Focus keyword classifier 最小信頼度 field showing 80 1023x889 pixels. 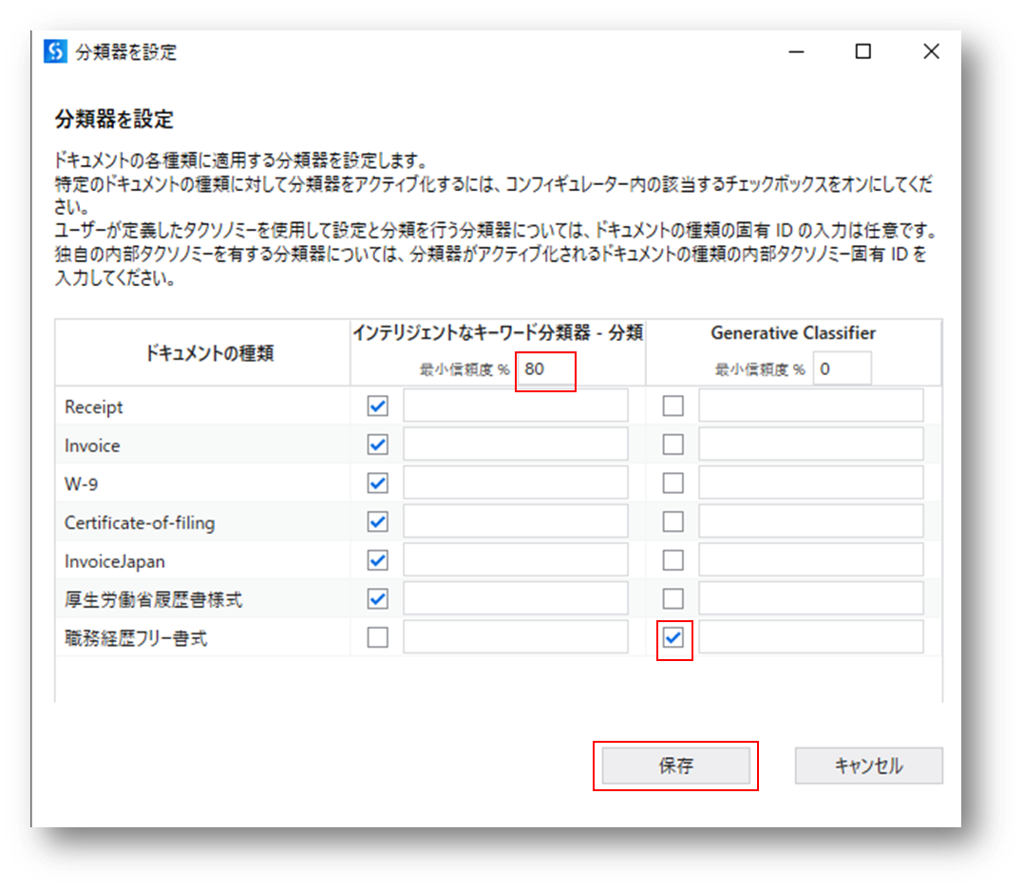[x=545, y=369]
